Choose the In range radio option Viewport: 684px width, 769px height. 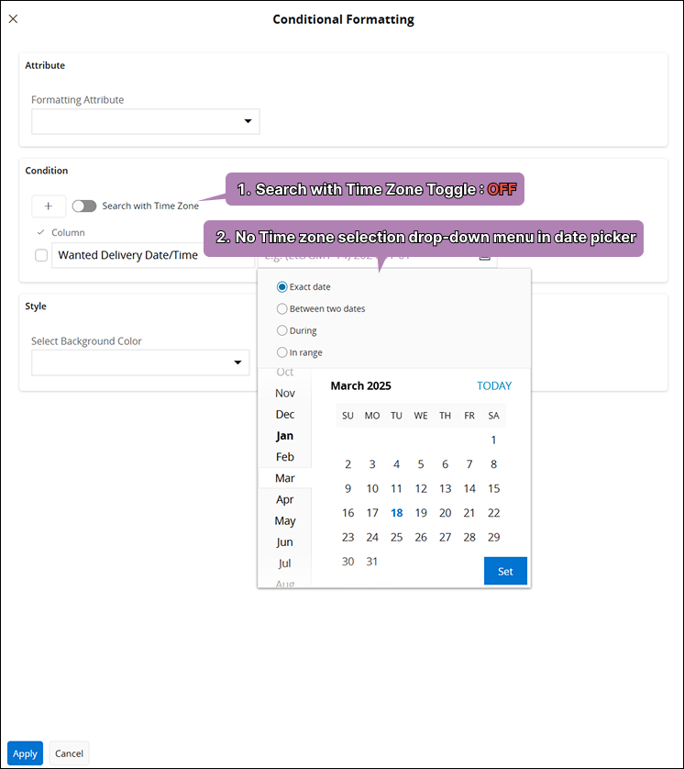281,352
